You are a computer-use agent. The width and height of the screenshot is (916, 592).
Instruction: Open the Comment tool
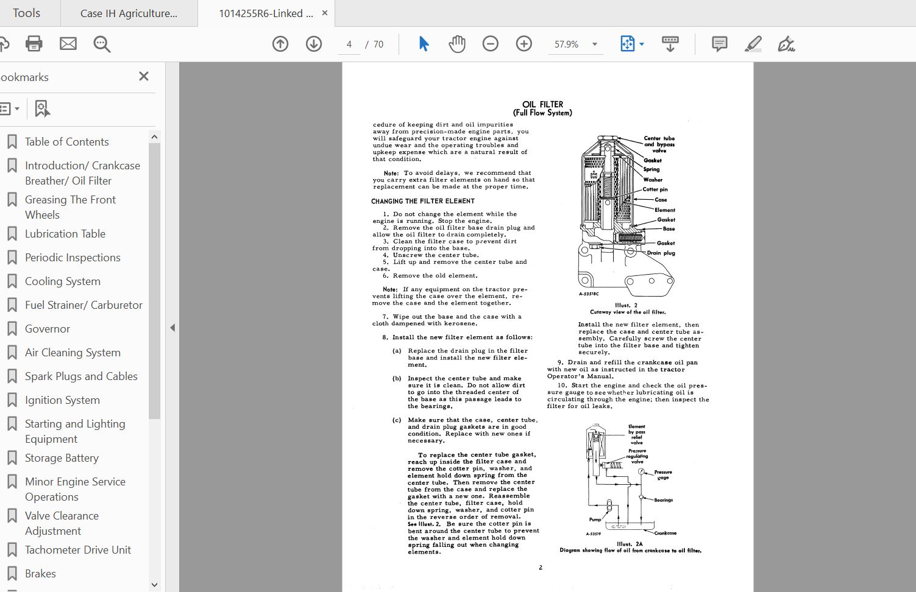pyautogui.click(x=719, y=44)
